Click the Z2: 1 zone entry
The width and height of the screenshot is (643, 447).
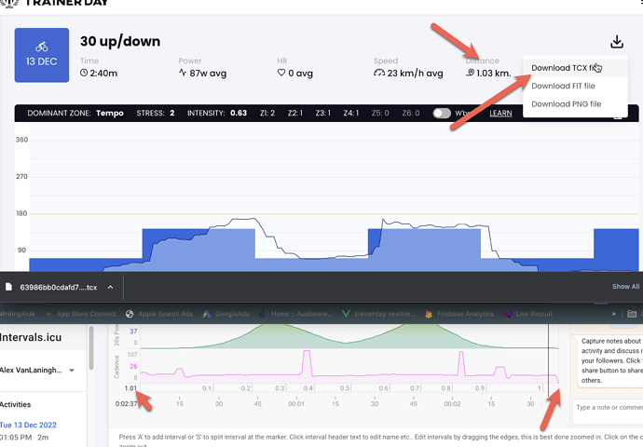[294, 113]
